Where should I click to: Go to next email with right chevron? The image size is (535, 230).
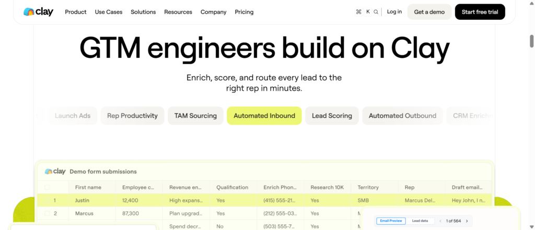point(467,221)
